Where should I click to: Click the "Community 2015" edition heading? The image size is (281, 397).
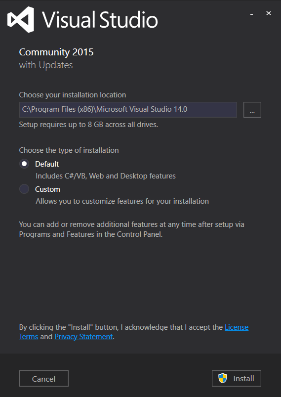click(56, 52)
